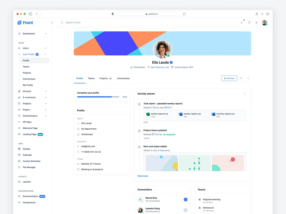The image size is (286, 214).
Task: Open the Kanban app from sidebar
Action: pyautogui.click(x=26, y=149)
